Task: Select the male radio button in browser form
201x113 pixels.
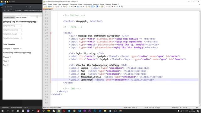Action: [11, 48]
